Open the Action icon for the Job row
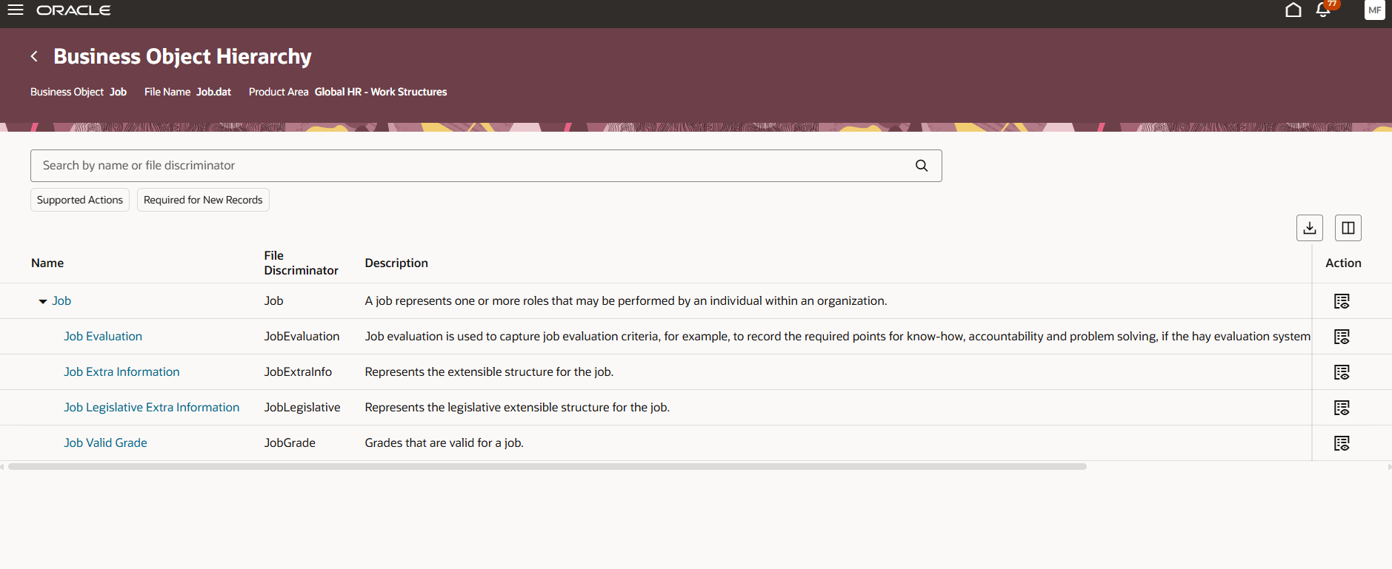This screenshot has width=1392, height=569. [1342, 300]
